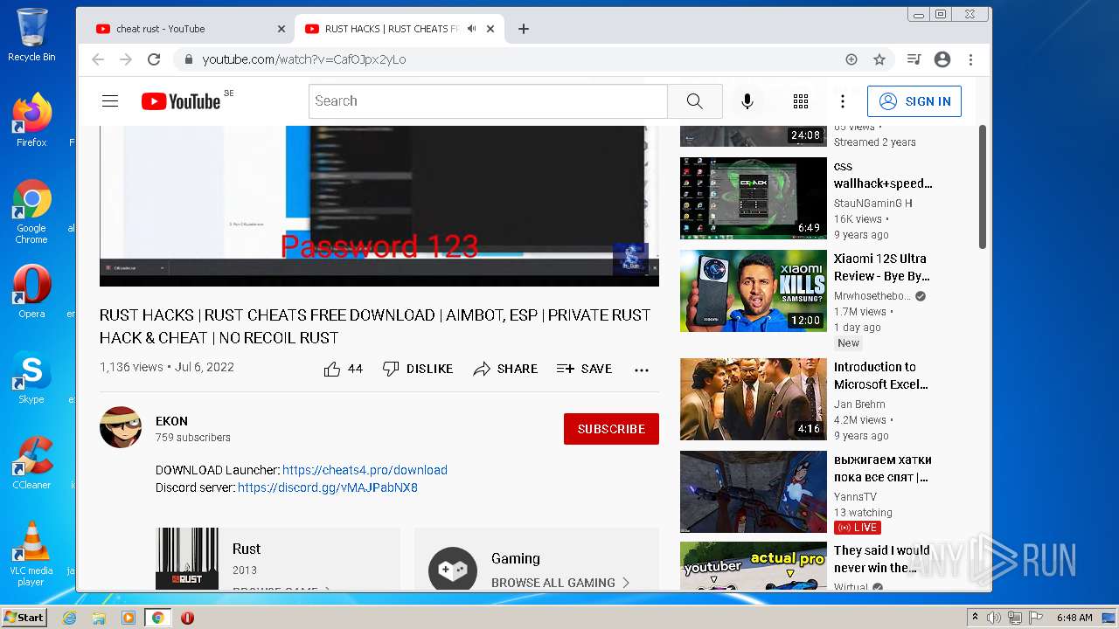This screenshot has width=1119, height=629.
Task: Open EKON channel name link
Action: pos(171,421)
